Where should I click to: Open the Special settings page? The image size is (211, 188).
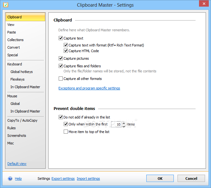[x=13, y=55]
